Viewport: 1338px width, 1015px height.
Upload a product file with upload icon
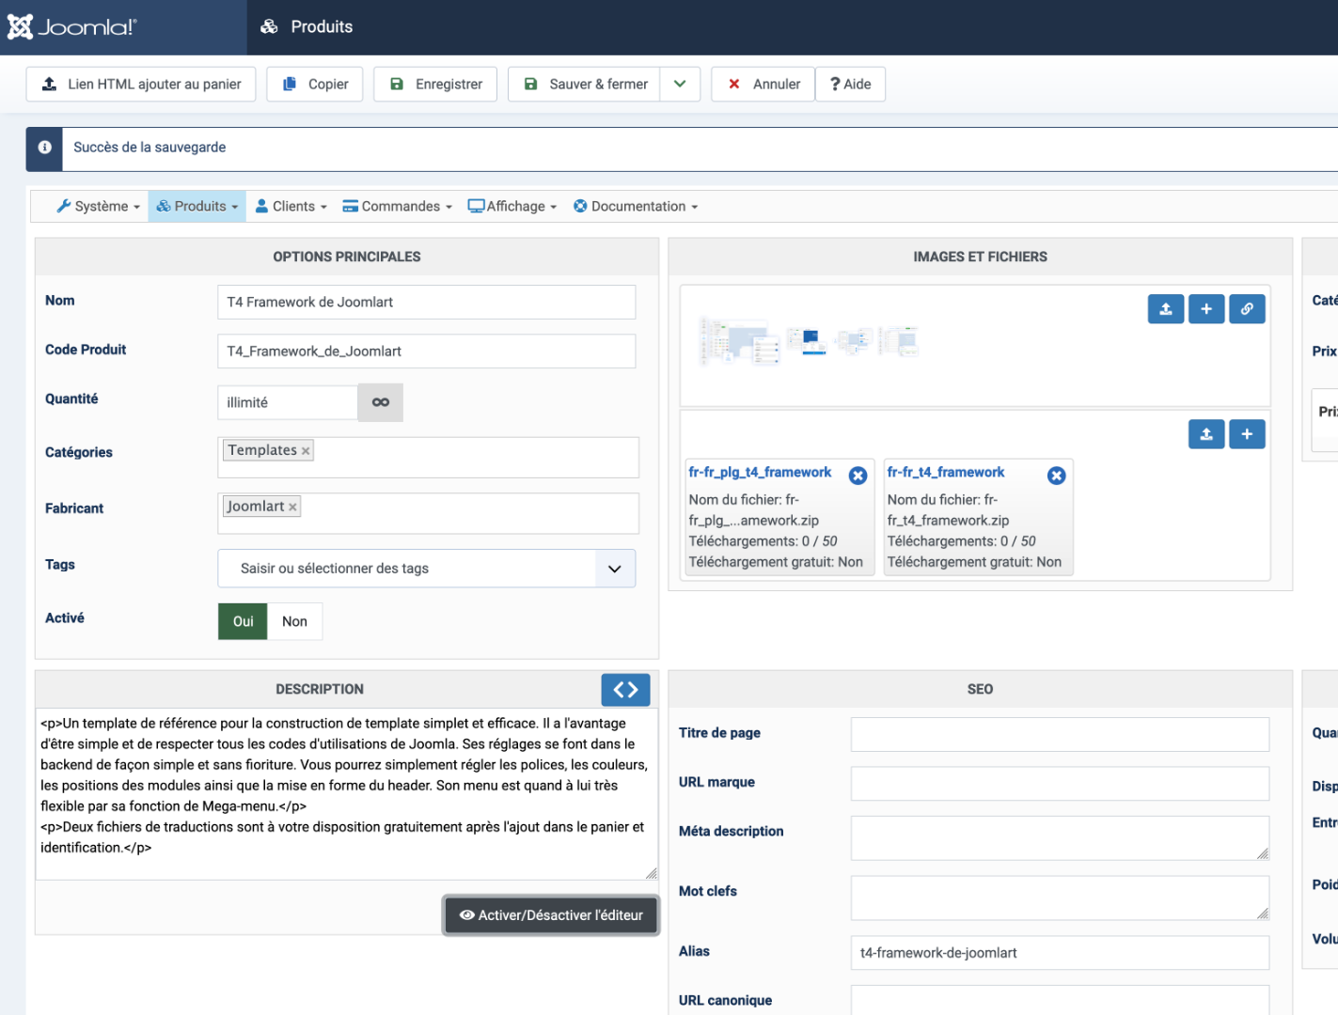pos(1206,434)
